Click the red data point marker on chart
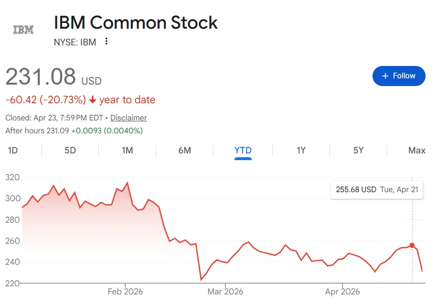The height and width of the screenshot is (304, 437). pyautogui.click(x=412, y=245)
